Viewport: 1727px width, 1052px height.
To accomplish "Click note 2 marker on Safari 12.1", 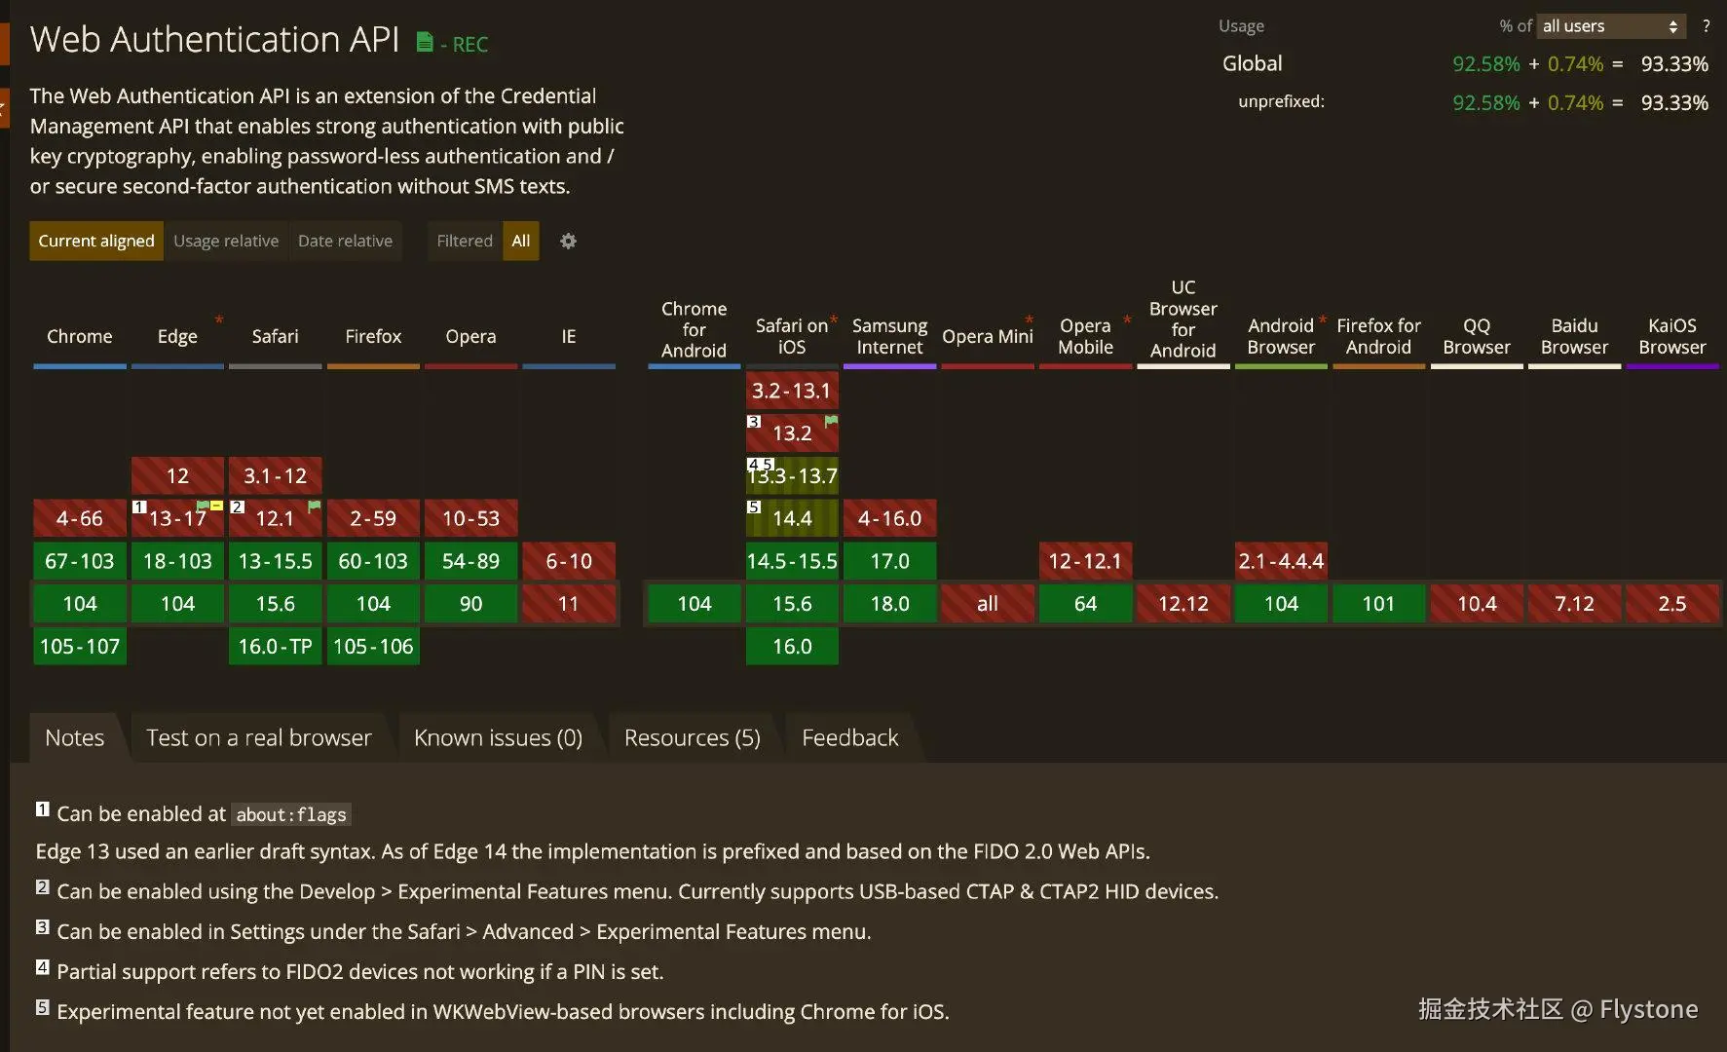I will (237, 507).
